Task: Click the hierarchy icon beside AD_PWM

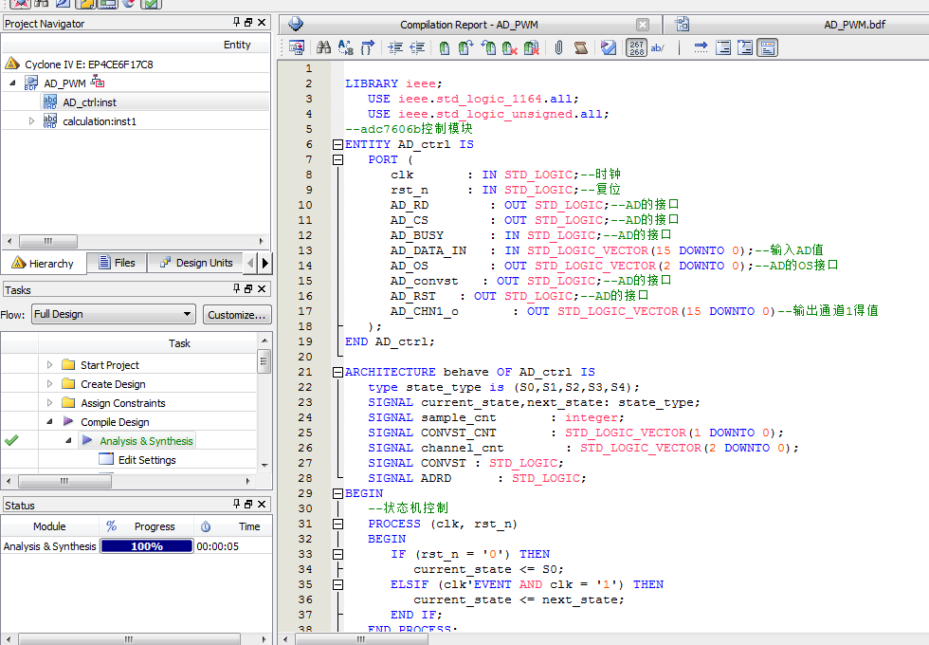Action: (x=97, y=83)
